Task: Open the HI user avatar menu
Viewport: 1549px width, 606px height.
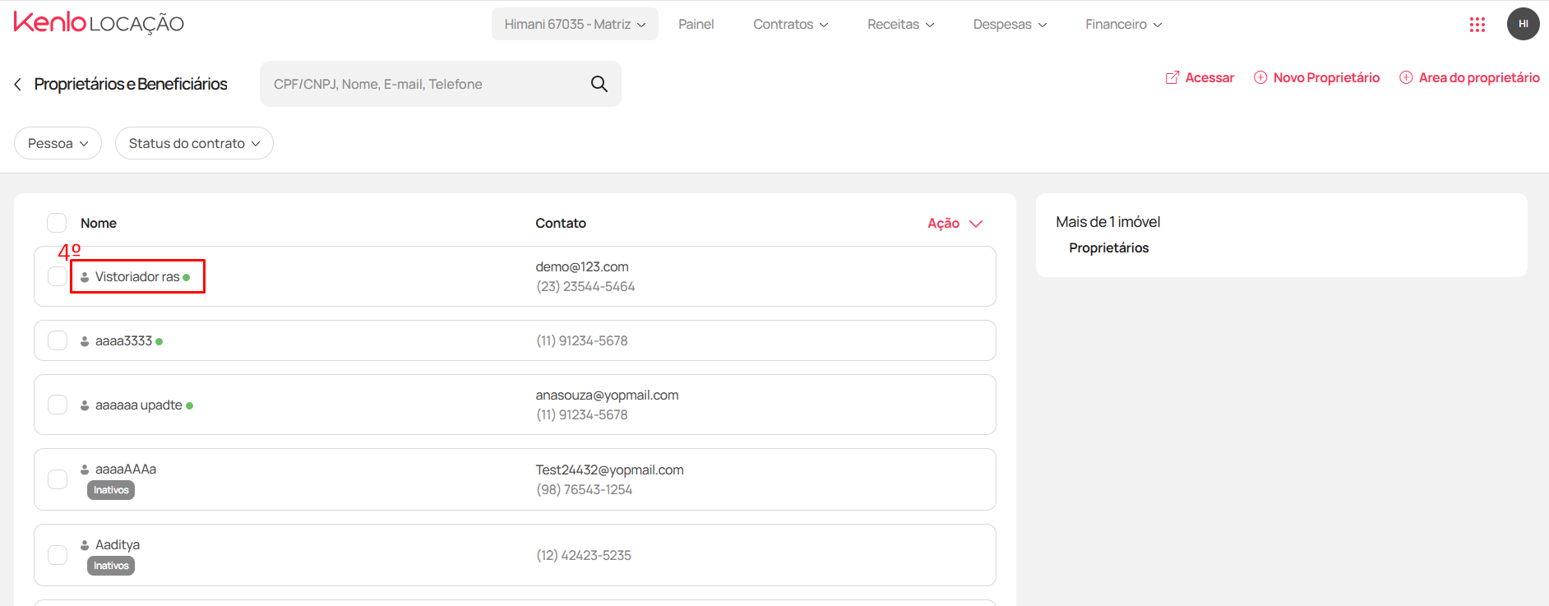Action: [1523, 24]
